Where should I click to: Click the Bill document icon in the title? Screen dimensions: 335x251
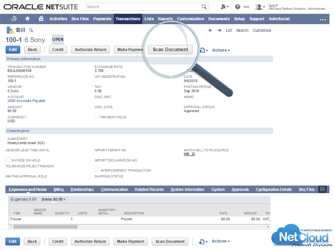(x=10, y=30)
